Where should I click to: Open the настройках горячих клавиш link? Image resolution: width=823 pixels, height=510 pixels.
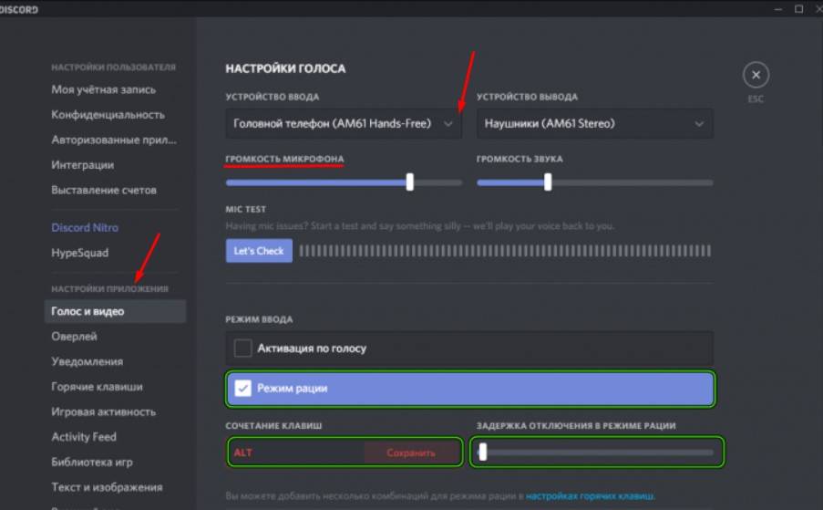point(590,495)
